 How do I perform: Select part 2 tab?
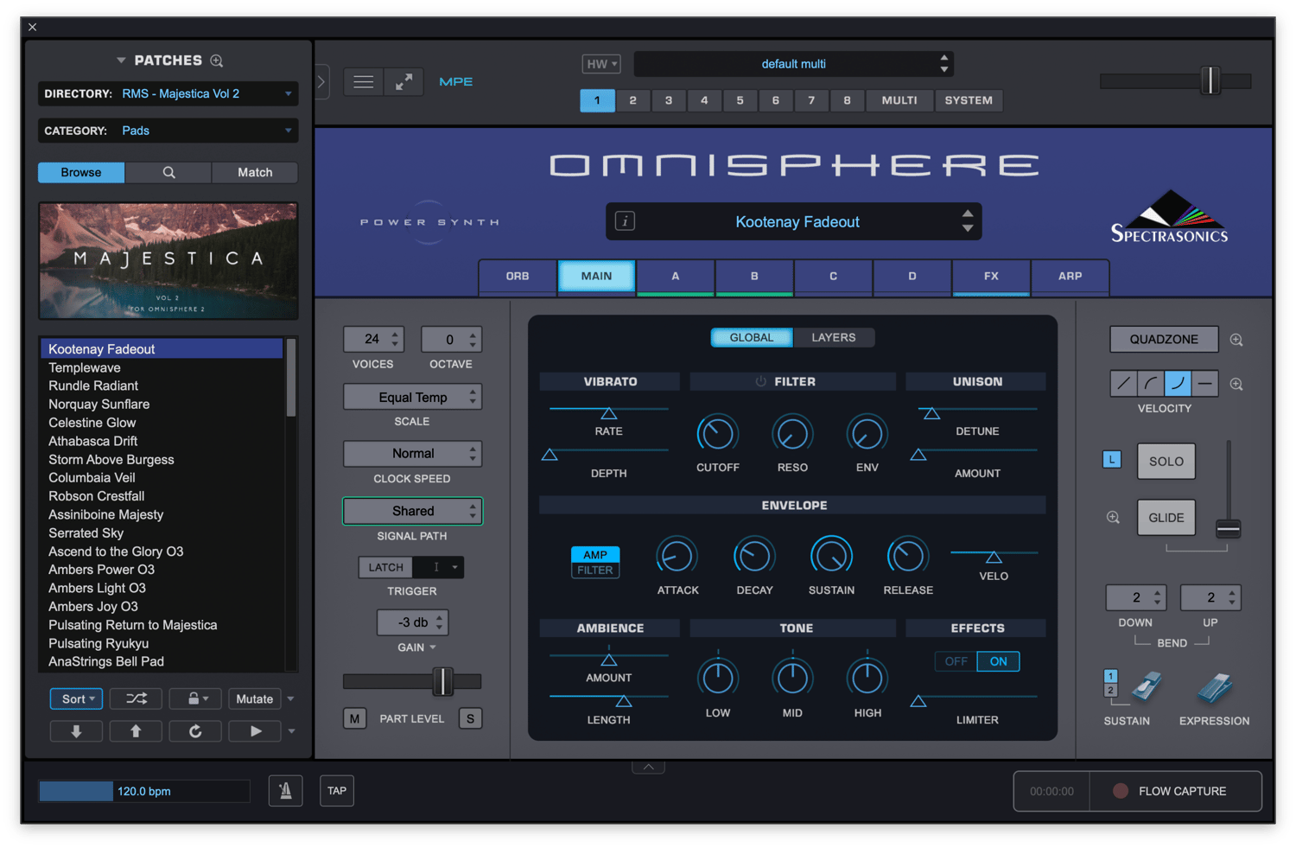[x=633, y=100]
